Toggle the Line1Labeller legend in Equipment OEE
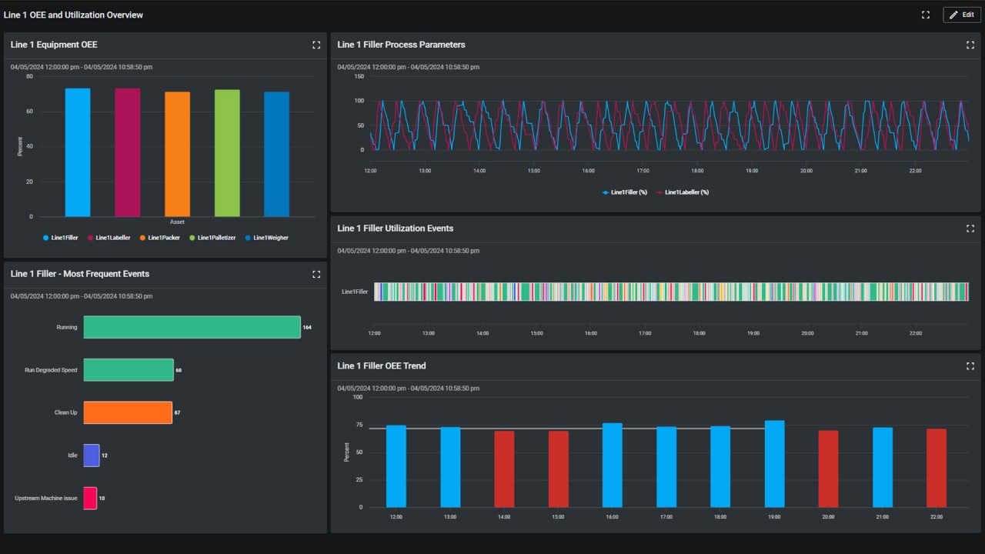The image size is (985, 554). [109, 238]
